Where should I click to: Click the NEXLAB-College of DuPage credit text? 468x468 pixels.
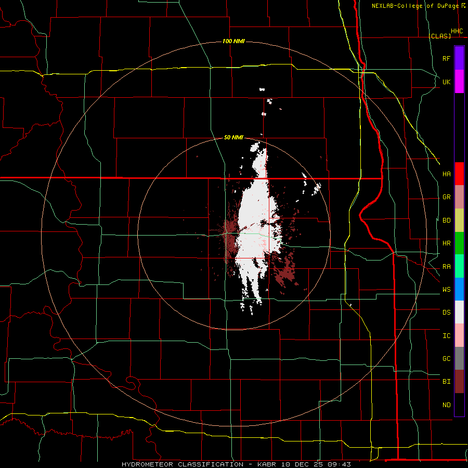tap(415, 6)
